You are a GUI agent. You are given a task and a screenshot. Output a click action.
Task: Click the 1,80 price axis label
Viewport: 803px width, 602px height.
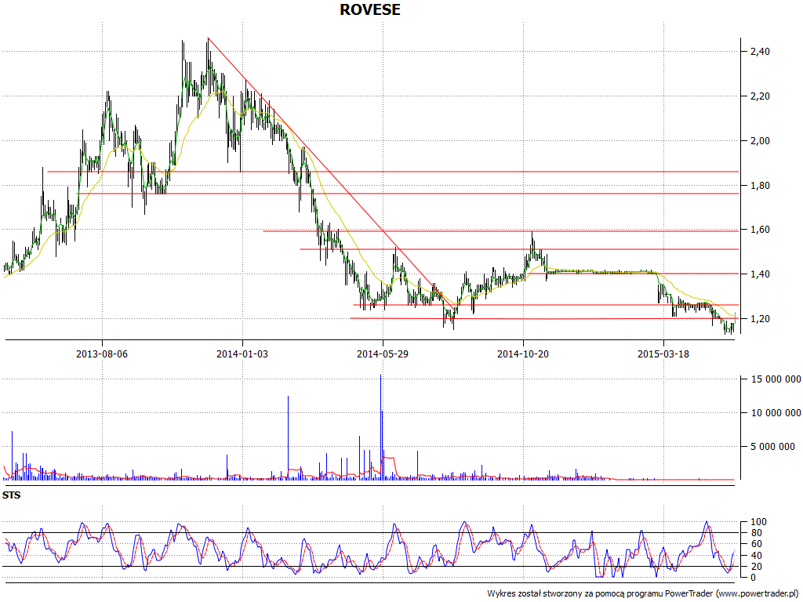[761, 185]
